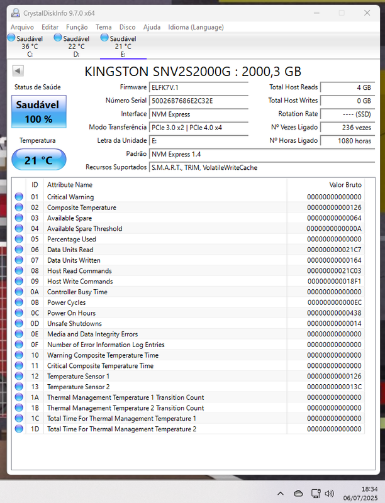This screenshot has height=503, width=385.
Task: Switch to drive C: disk tab
Action: point(30,46)
